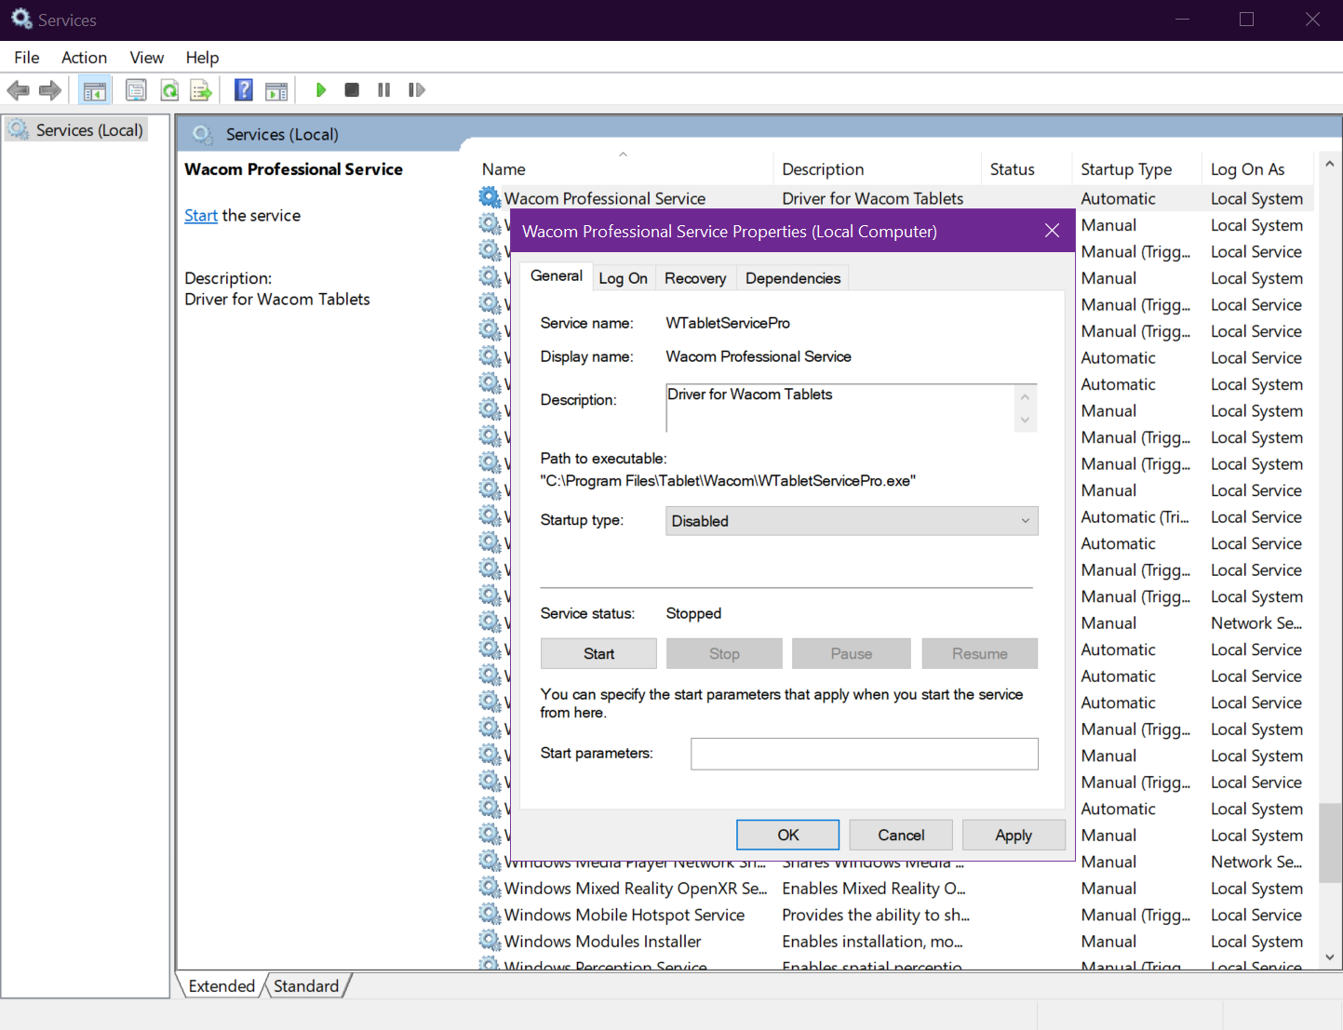Click the Restart Service toolbar icon

[x=416, y=90]
